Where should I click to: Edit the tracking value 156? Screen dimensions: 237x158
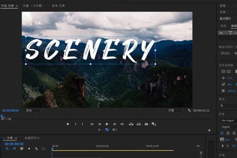tap(227, 140)
